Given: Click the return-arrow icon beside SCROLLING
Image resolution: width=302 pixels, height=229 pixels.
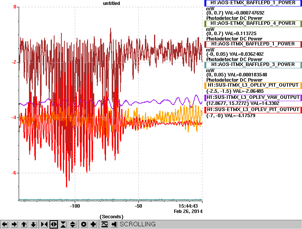Looking at the screenshot, I should pos(114,224).
